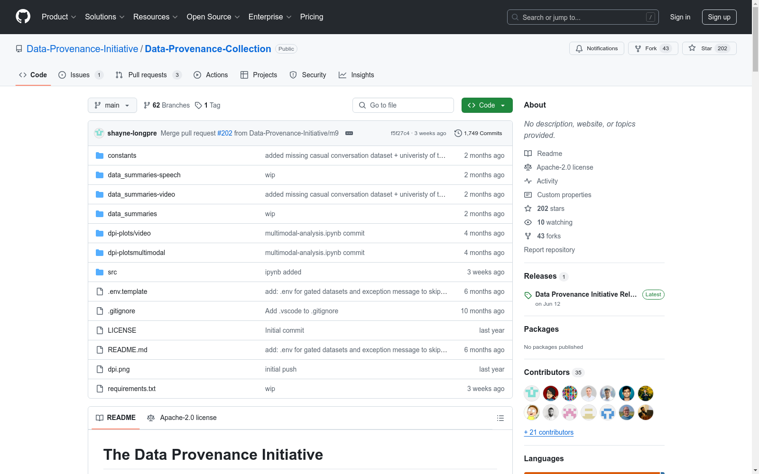Click the Apache license scale icon in About
This screenshot has height=474, width=759.
click(528, 167)
